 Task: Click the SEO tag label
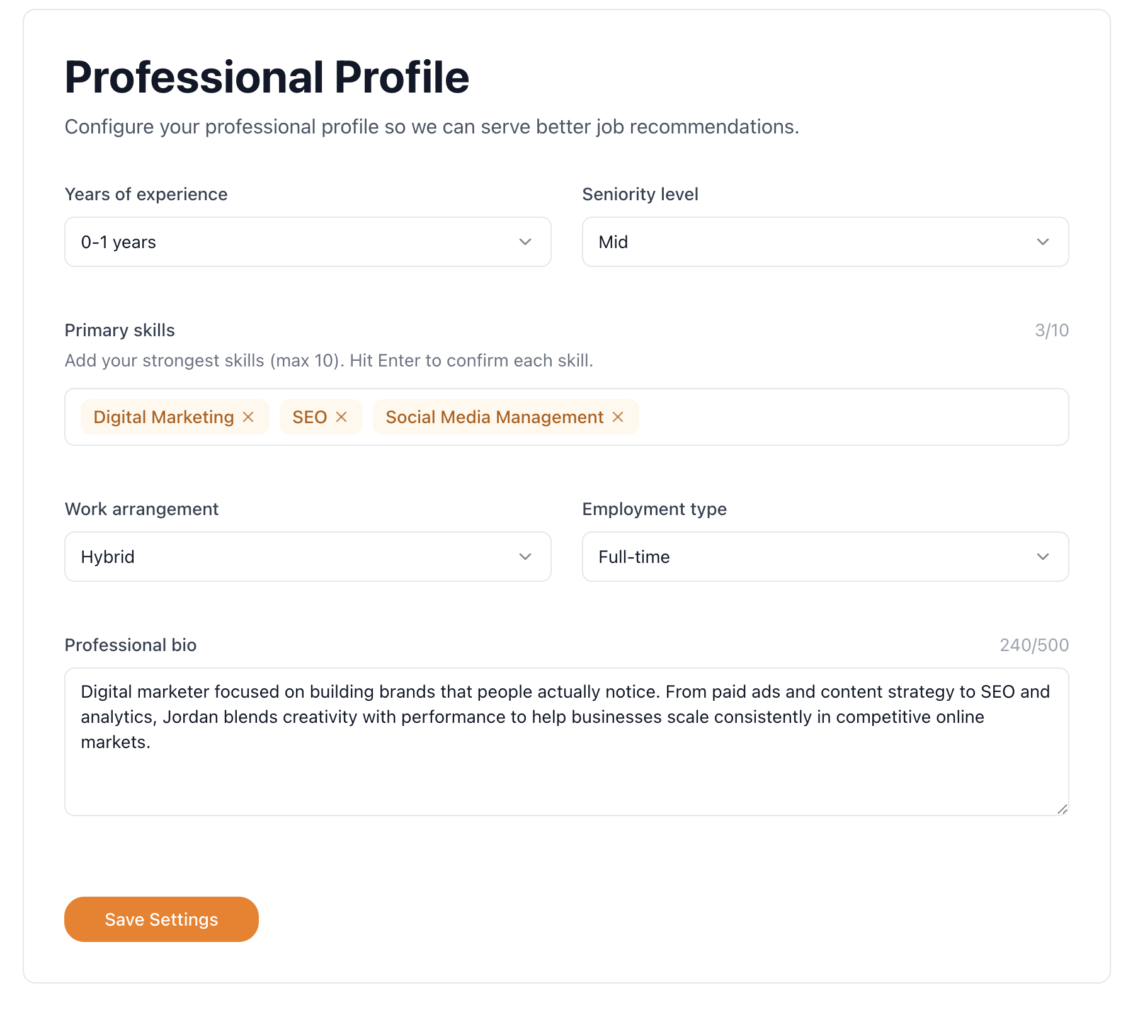point(309,417)
